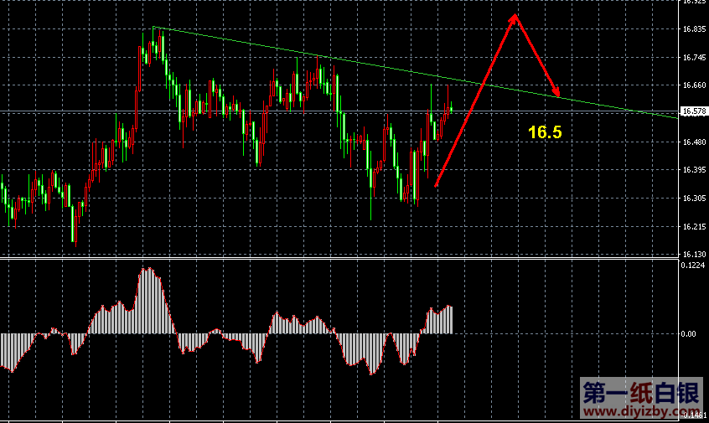The width and height of the screenshot is (709, 423).
Task: Select the upward red arrow tip
Action: [x=515, y=17]
